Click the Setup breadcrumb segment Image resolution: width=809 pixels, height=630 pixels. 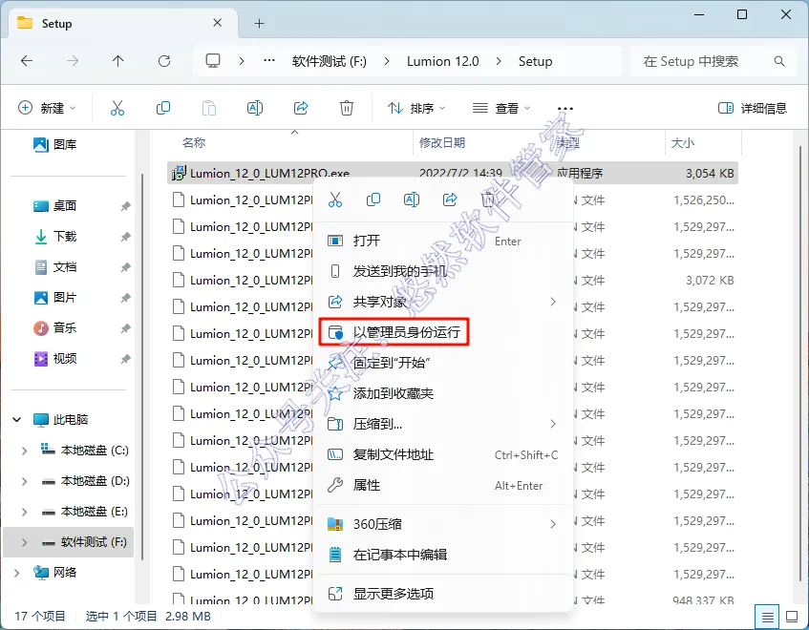(x=535, y=61)
